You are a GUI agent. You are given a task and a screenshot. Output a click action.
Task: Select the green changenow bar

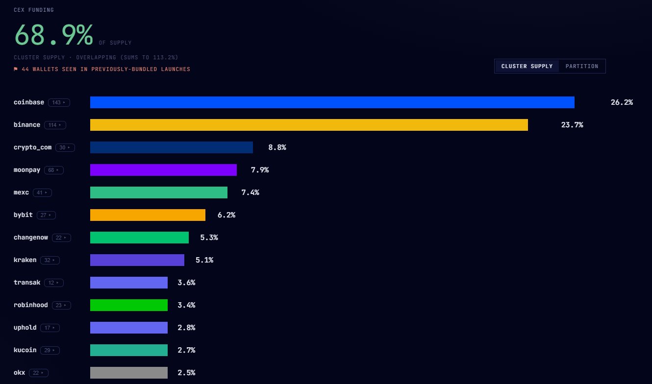[x=139, y=238]
